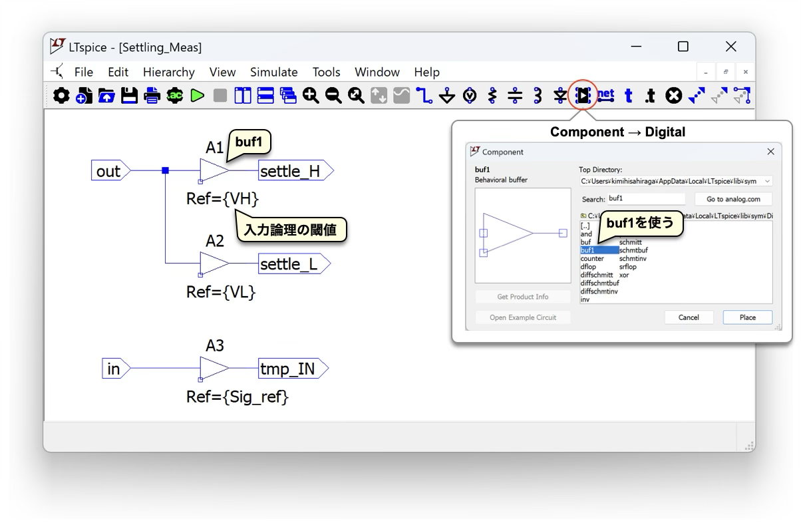Zoom out with the minus magnifier icon
Viewport: 801px width, 523px height.
coord(333,96)
